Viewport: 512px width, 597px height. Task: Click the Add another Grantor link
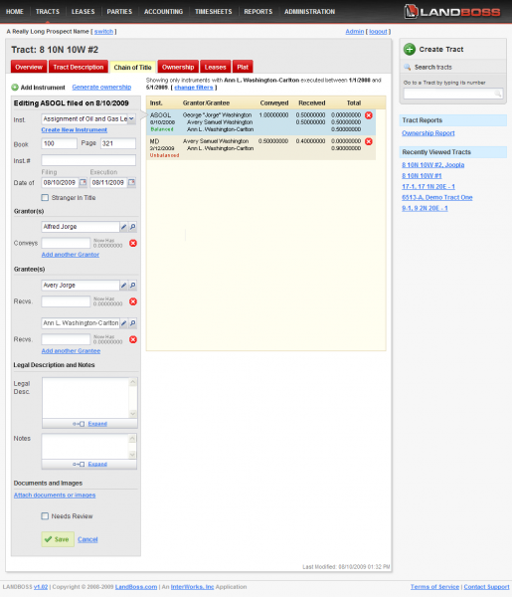(x=71, y=255)
